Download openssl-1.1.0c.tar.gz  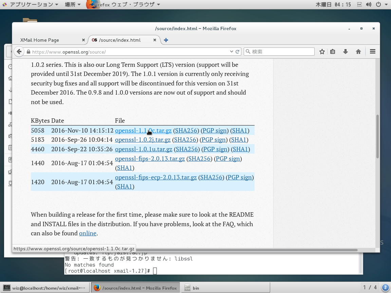(143, 130)
